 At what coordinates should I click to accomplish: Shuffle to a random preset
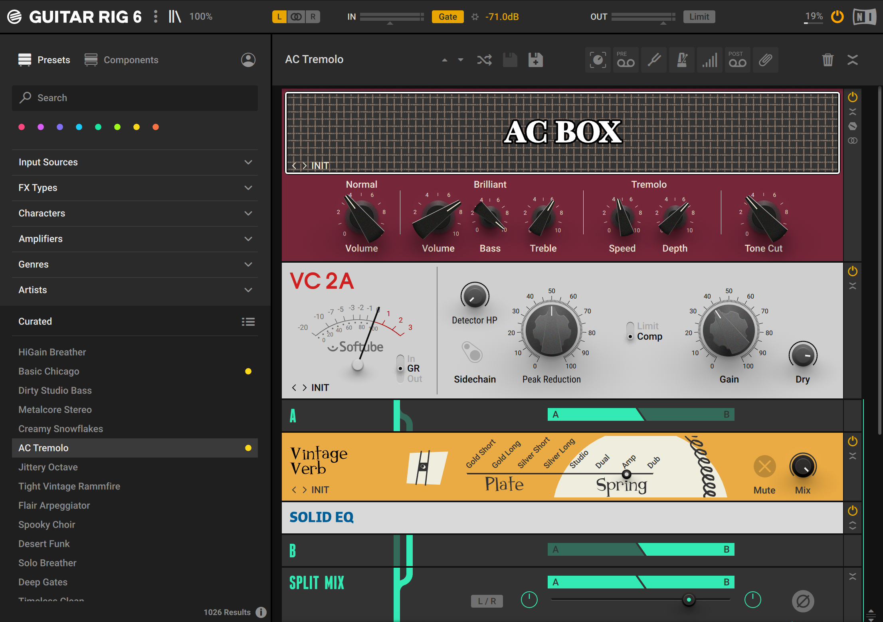coord(484,60)
